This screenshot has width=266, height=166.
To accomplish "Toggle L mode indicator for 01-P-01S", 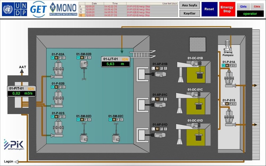I will [x=223, y=104].
